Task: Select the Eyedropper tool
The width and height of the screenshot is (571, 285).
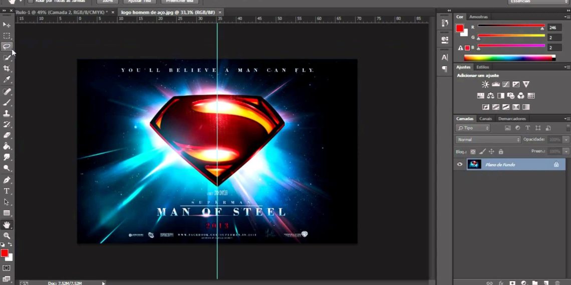Action: [x=7, y=79]
